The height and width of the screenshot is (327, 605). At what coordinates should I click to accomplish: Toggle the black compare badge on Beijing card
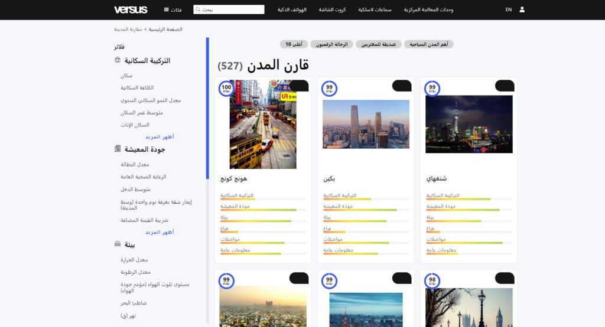(x=402, y=86)
